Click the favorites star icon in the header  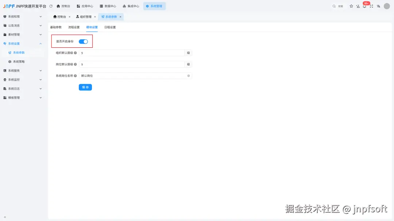(351, 6)
